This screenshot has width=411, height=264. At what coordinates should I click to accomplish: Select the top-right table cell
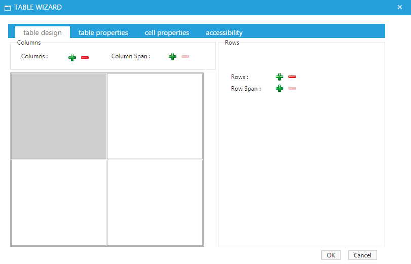pyautogui.click(x=155, y=116)
